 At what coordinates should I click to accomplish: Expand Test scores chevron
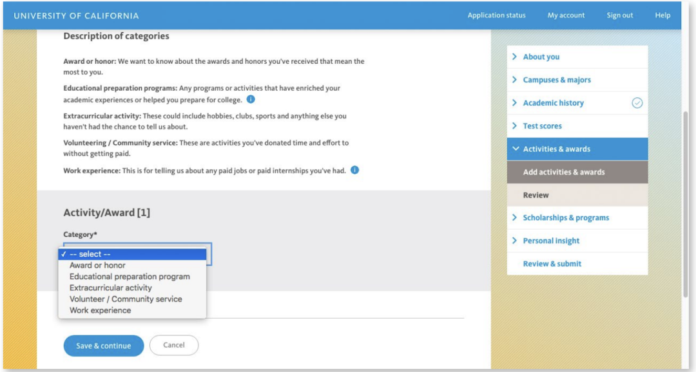pyautogui.click(x=514, y=126)
